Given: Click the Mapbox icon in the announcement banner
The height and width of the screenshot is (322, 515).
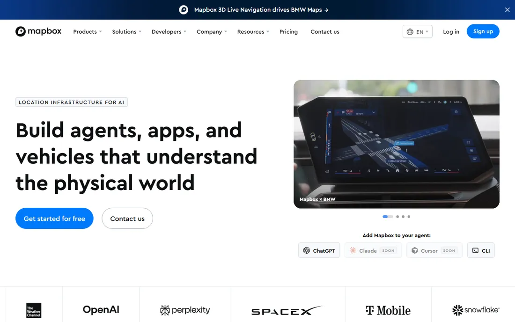Looking at the screenshot, I should point(184,10).
